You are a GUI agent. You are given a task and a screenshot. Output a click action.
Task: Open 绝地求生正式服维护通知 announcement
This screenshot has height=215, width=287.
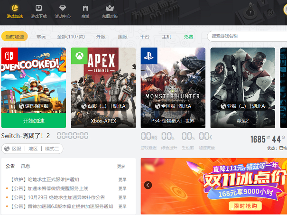(x=45, y=179)
